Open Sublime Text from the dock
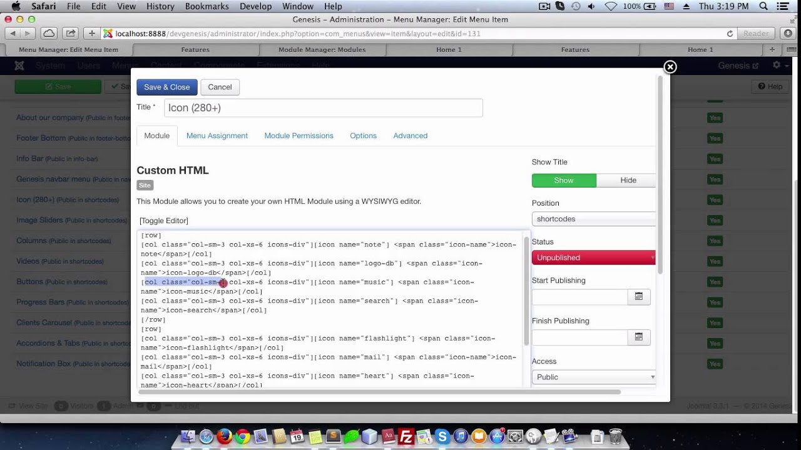This screenshot has width=801, height=450. [334, 436]
